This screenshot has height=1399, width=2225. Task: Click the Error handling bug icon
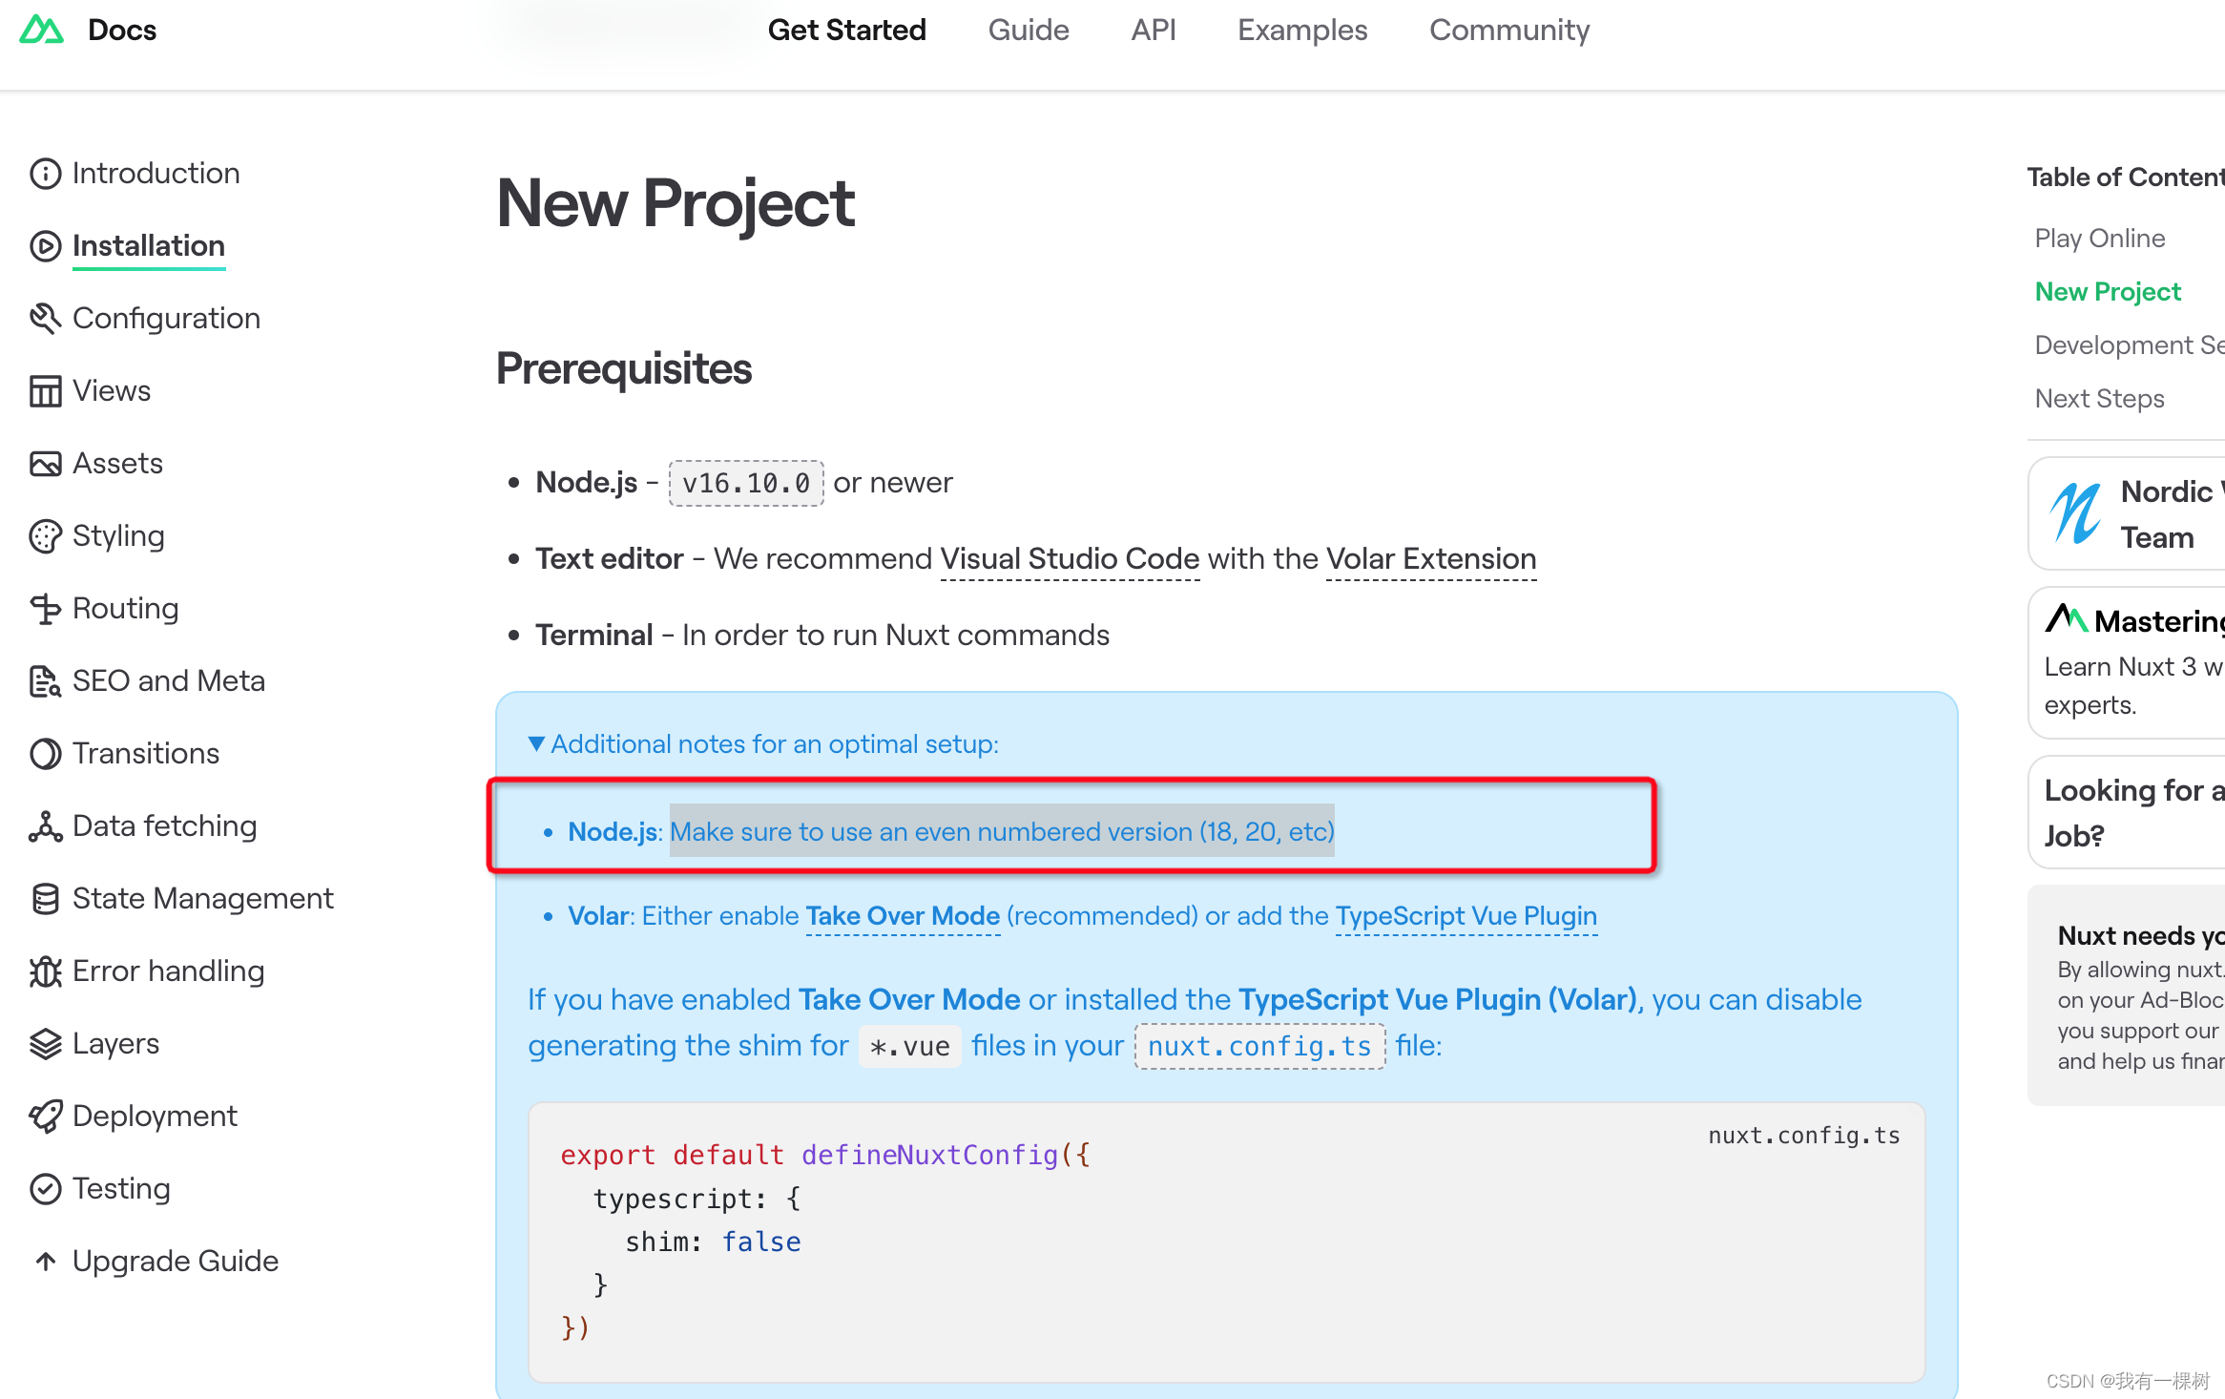point(45,971)
